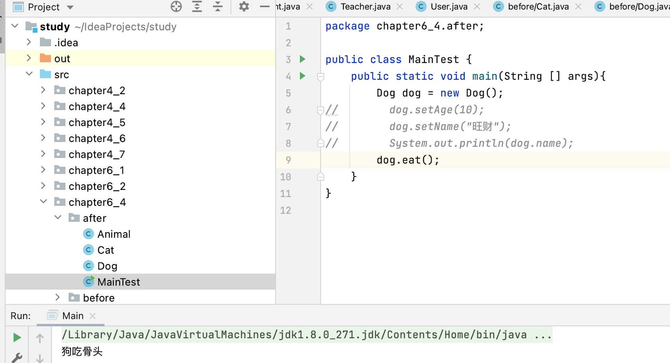Click wrench icon in Run panel
Viewport: 670px width, 363px height.
pyautogui.click(x=17, y=358)
